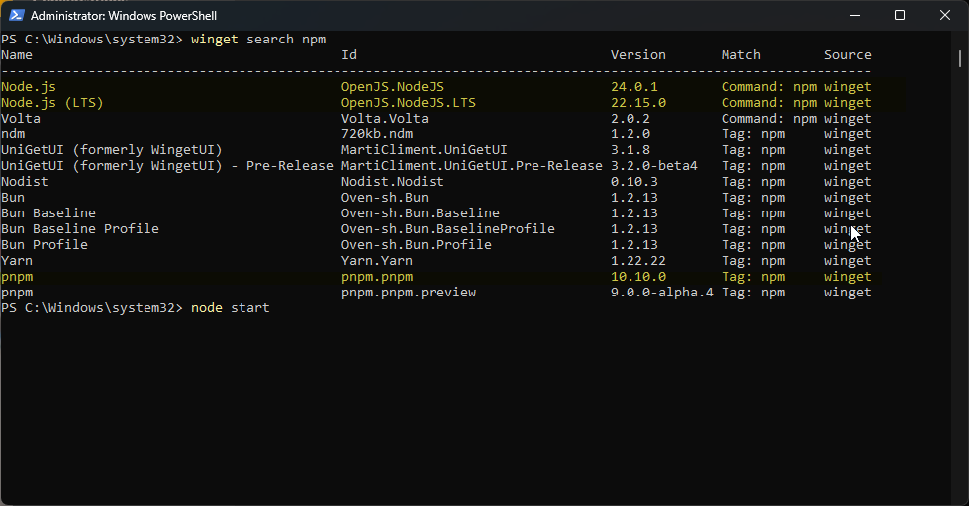The width and height of the screenshot is (969, 506).
Task: Click version '1.22.22' of Yarn
Action: click(x=638, y=261)
